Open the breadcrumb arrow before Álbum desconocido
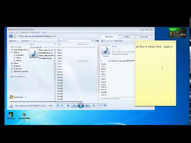Screen dimensions: 191x143 pyautogui.click(x=18, y=36)
